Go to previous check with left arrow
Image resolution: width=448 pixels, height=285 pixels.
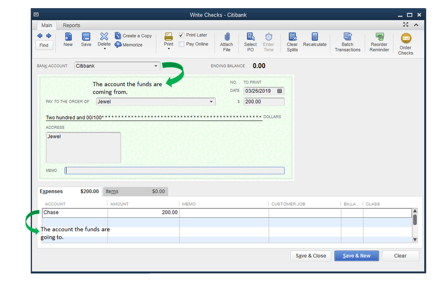tap(40, 36)
